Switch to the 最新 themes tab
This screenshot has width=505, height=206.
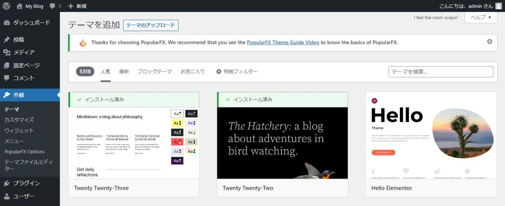pos(124,72)
